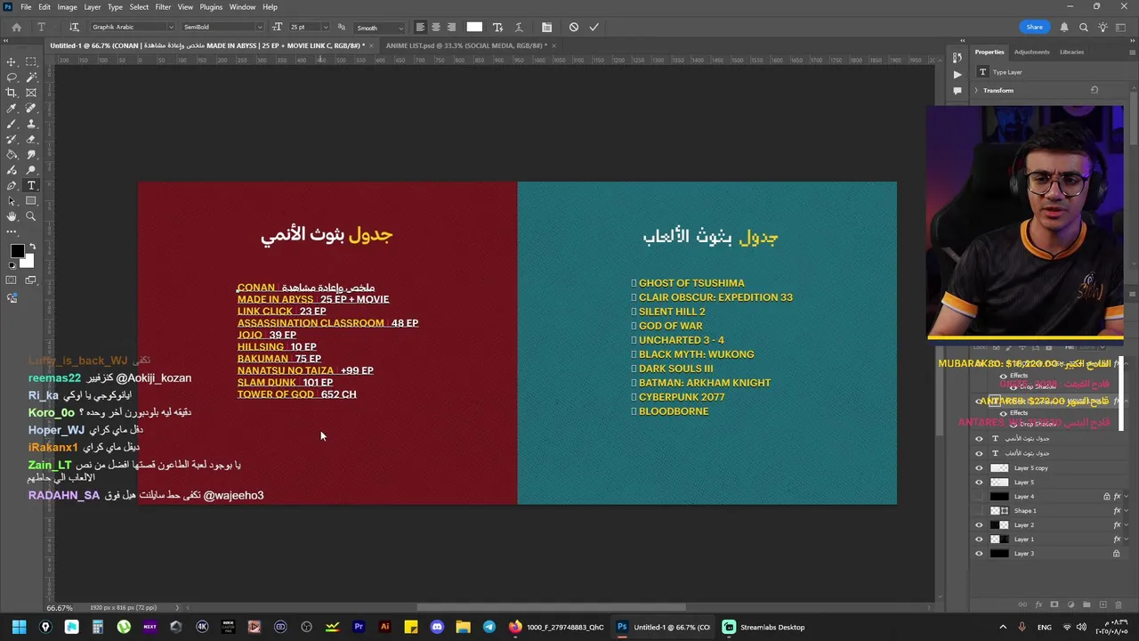Viewport: 1139px width, 641px height.
Task: Open the Plugins menu
Action: pos(211,7)
